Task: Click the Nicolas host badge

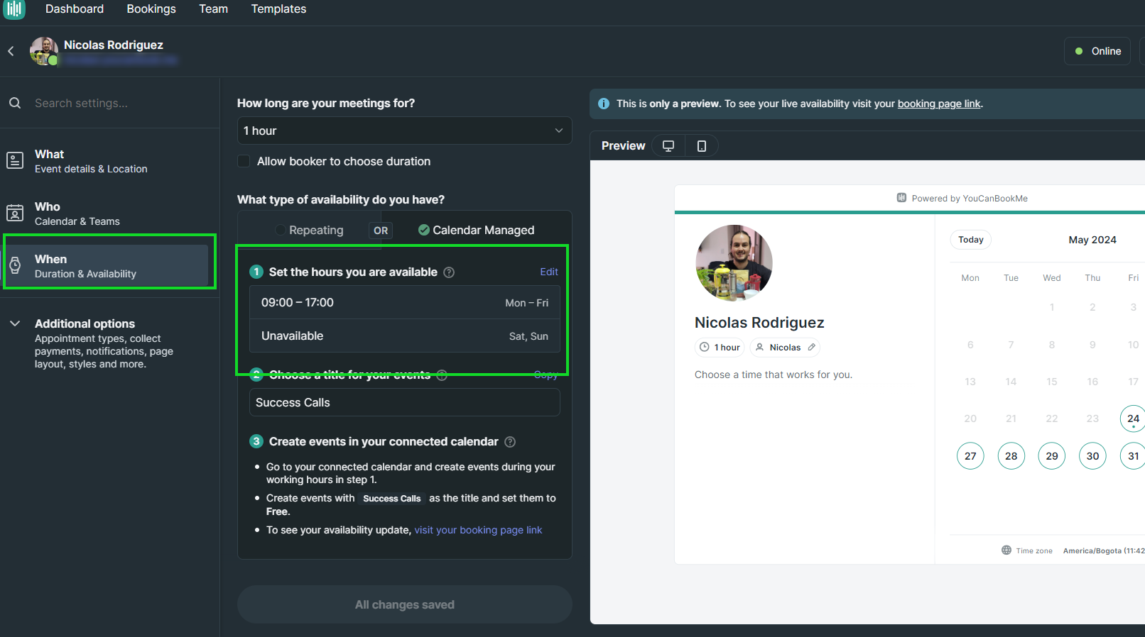Action: pyautogui.click(x=785, y=347)
